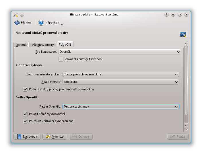The width and height of the screenshot is (202, 154).
Task: Click the round pin button in title bar
Action: click(22, 15)
